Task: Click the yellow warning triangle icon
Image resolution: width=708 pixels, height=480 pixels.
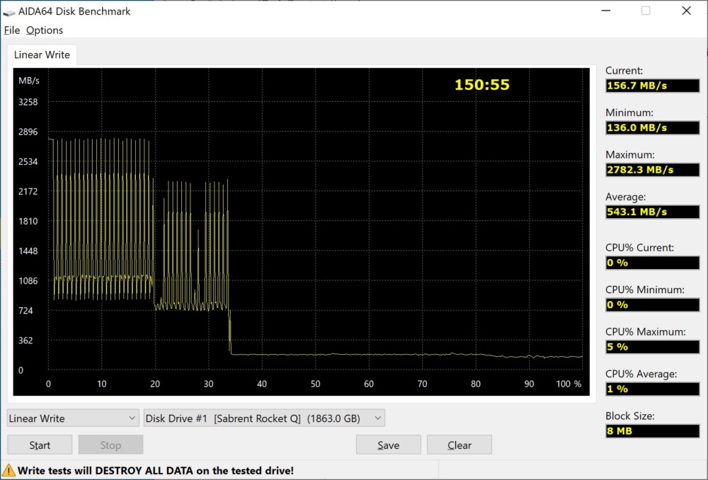Action: [8, 471]
